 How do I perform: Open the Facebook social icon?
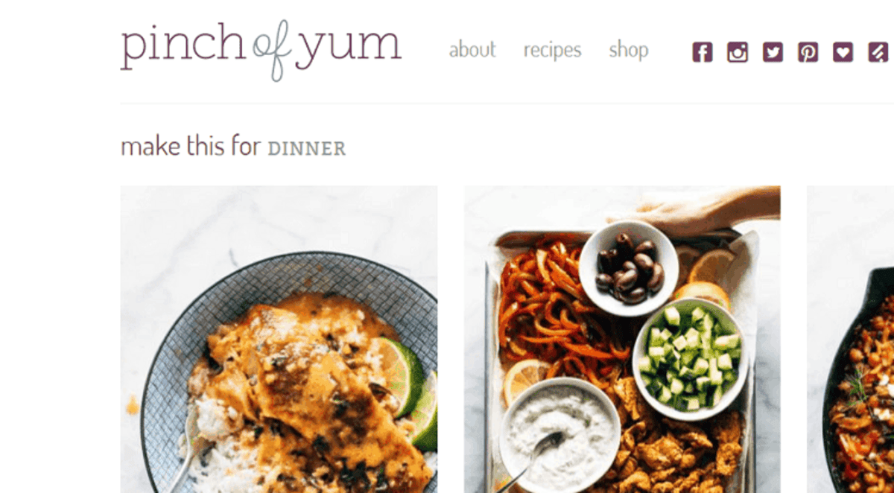[x=702, y=52]
